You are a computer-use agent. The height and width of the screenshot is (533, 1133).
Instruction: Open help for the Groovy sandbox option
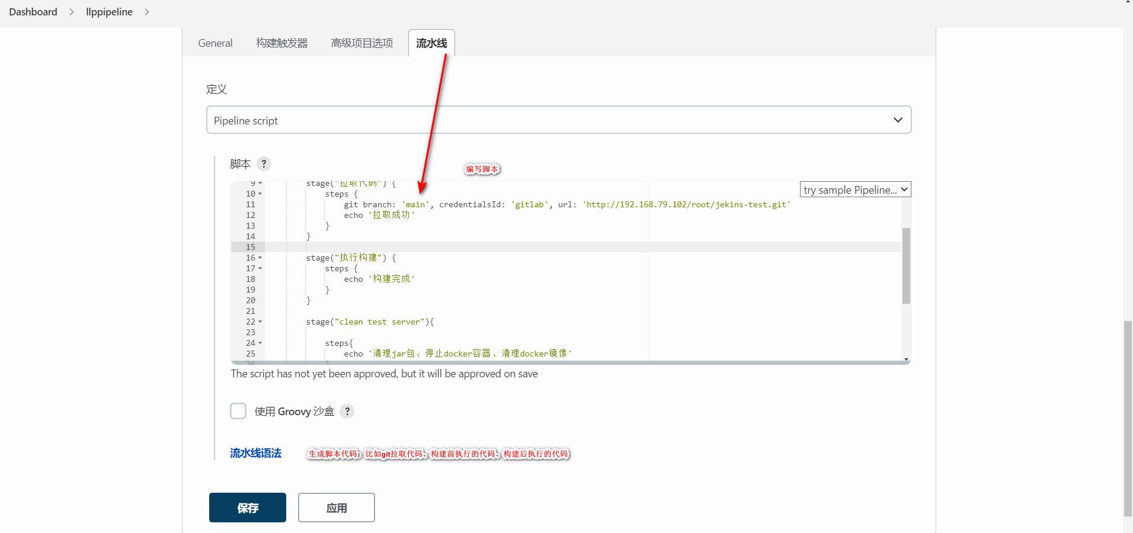coord(347,411)
